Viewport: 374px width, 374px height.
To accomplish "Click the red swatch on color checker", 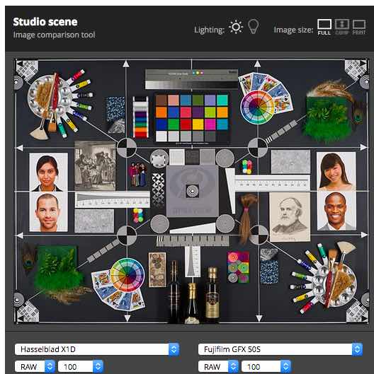I will pos(186,124).
